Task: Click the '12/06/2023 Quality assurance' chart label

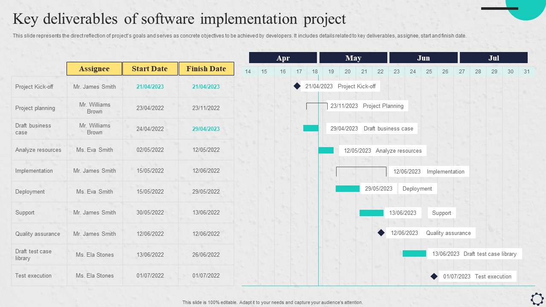Action: 431,233
